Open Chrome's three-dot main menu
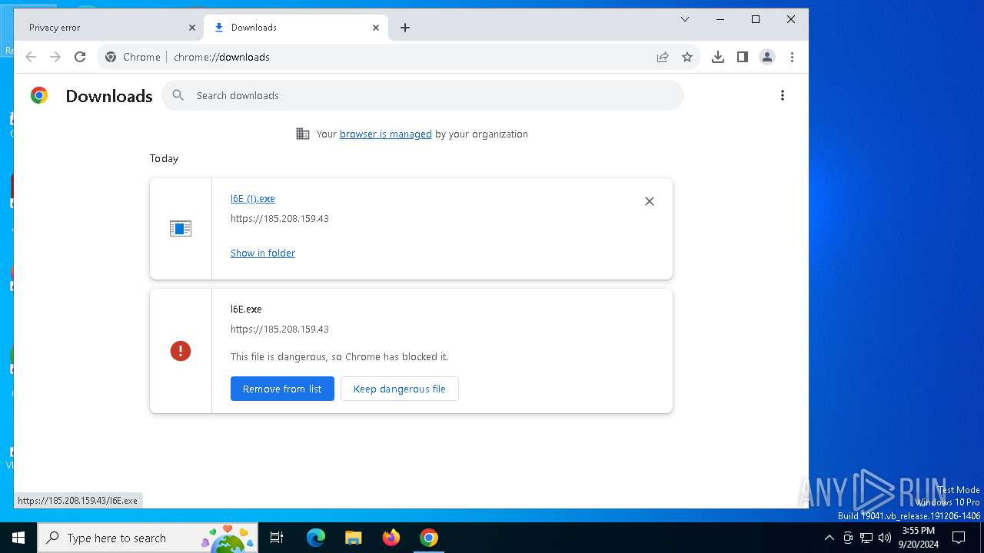This screenshot has height=553, width=984. coord(792,57)
